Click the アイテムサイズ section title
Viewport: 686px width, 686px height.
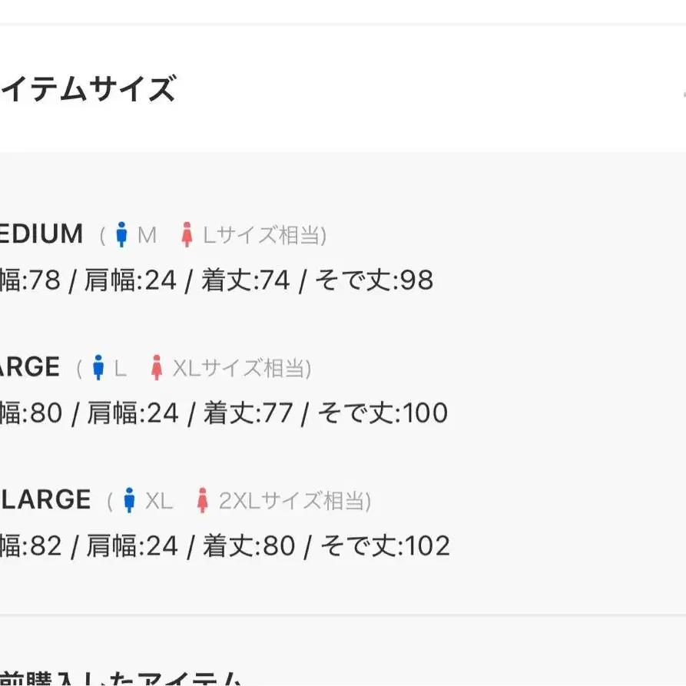click(88, 88)
